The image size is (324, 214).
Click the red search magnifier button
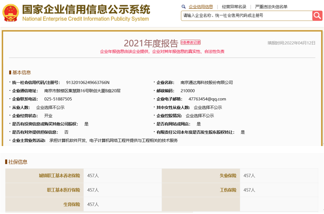click(x=317, y=16)
